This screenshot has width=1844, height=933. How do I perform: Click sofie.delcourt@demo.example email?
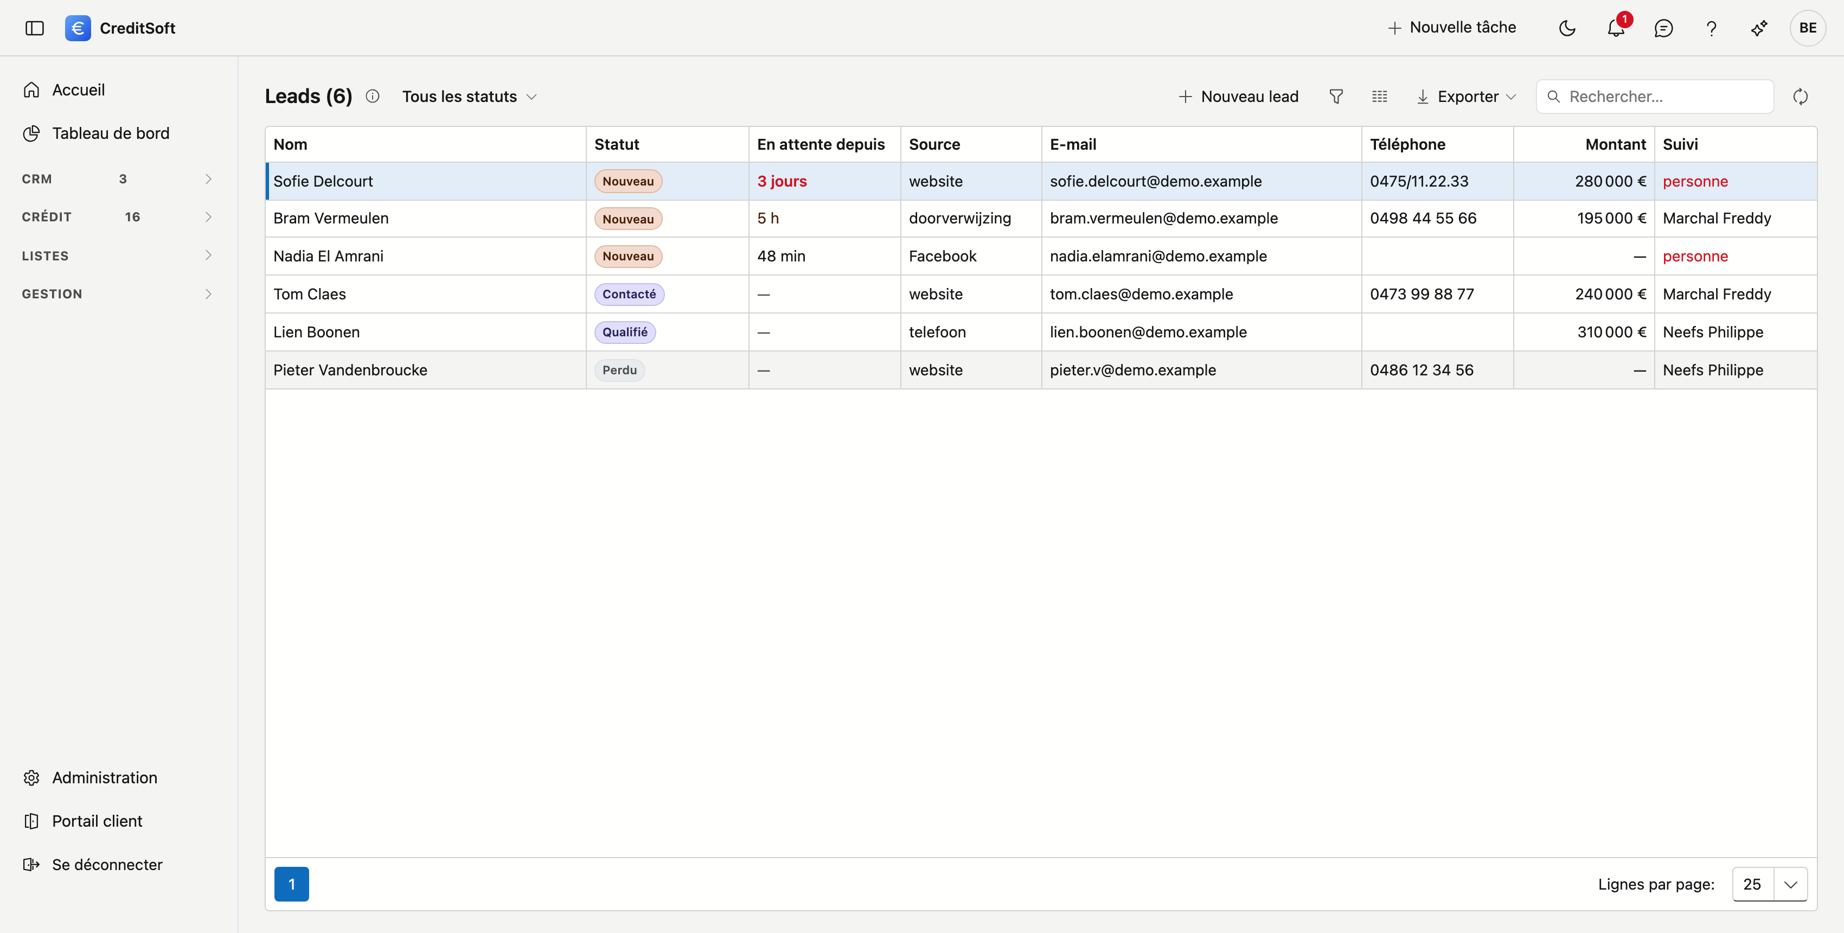coord(1155,181)
